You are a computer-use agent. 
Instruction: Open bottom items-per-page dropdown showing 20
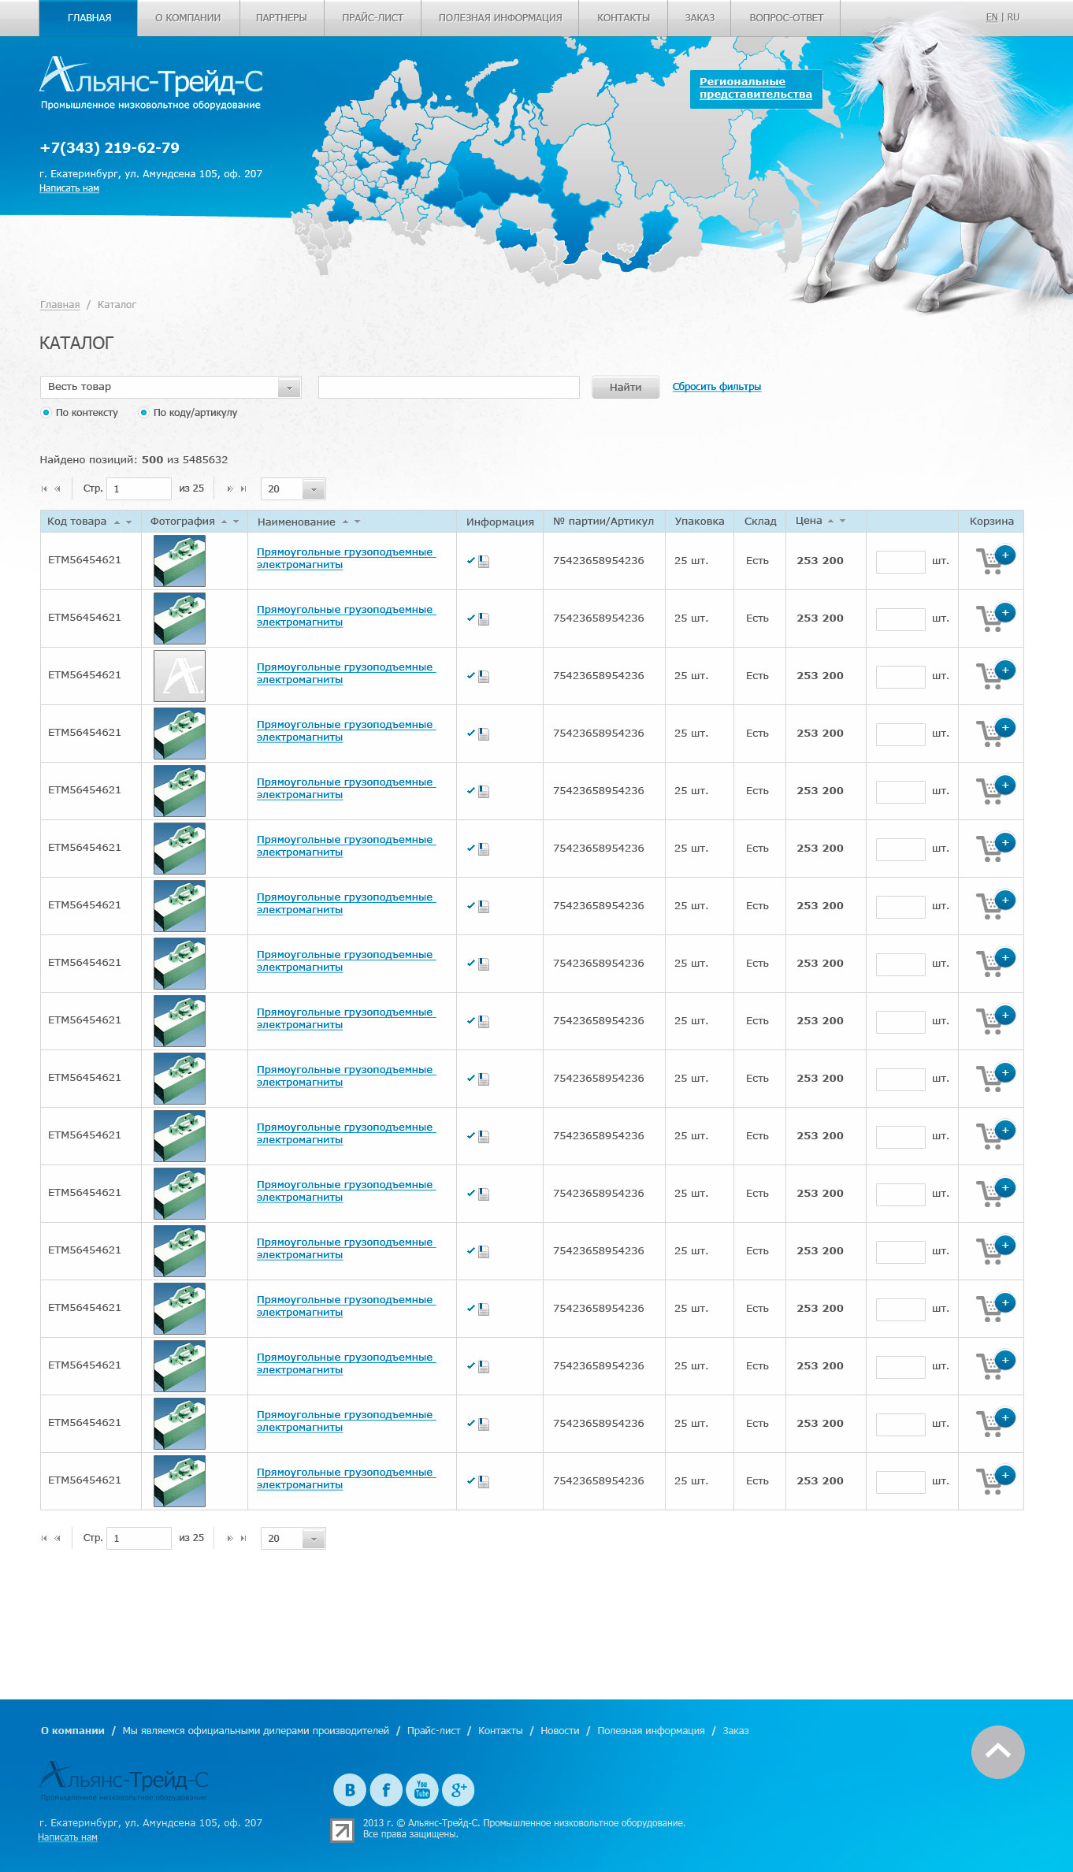[x=293, y=1538]
